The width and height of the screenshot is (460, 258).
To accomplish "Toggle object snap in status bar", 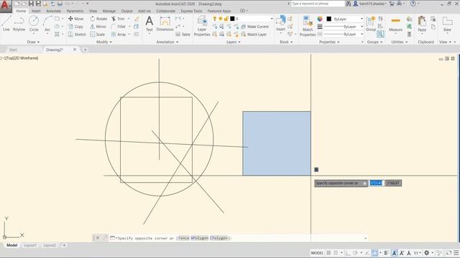I will coord(374,253).
